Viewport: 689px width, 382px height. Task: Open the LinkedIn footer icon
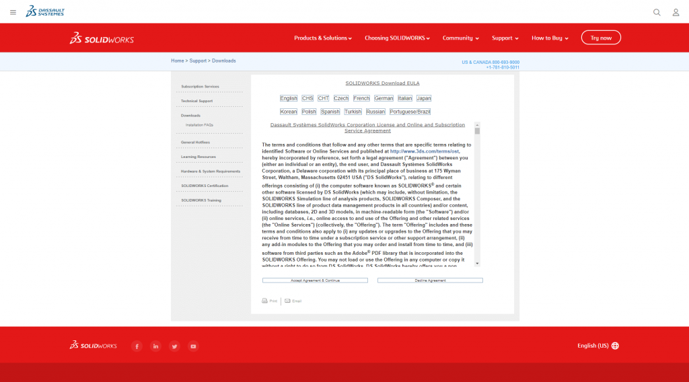pyautogui.click(x=156, y=346)
